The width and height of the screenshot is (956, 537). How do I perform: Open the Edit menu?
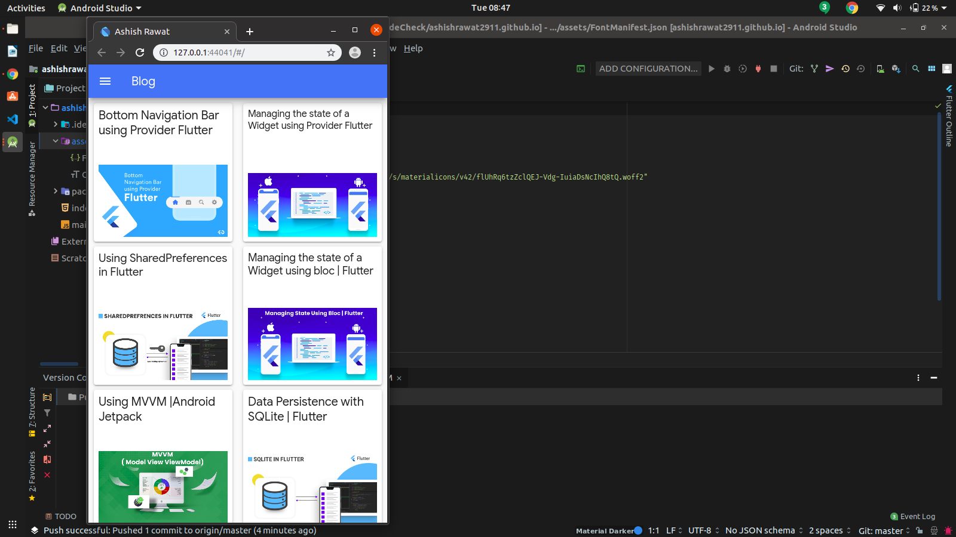[59, 48]
